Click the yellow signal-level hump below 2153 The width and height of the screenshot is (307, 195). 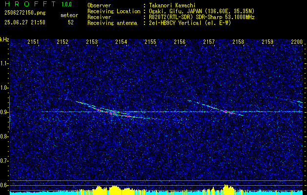coord(100,189)
